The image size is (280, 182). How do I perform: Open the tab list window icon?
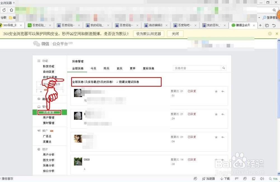click(267, 25)
